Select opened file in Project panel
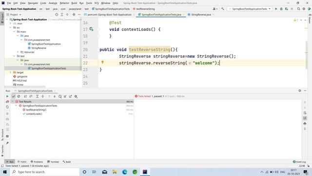The width and height of the screenshot is (312, 176). point(57,15)
